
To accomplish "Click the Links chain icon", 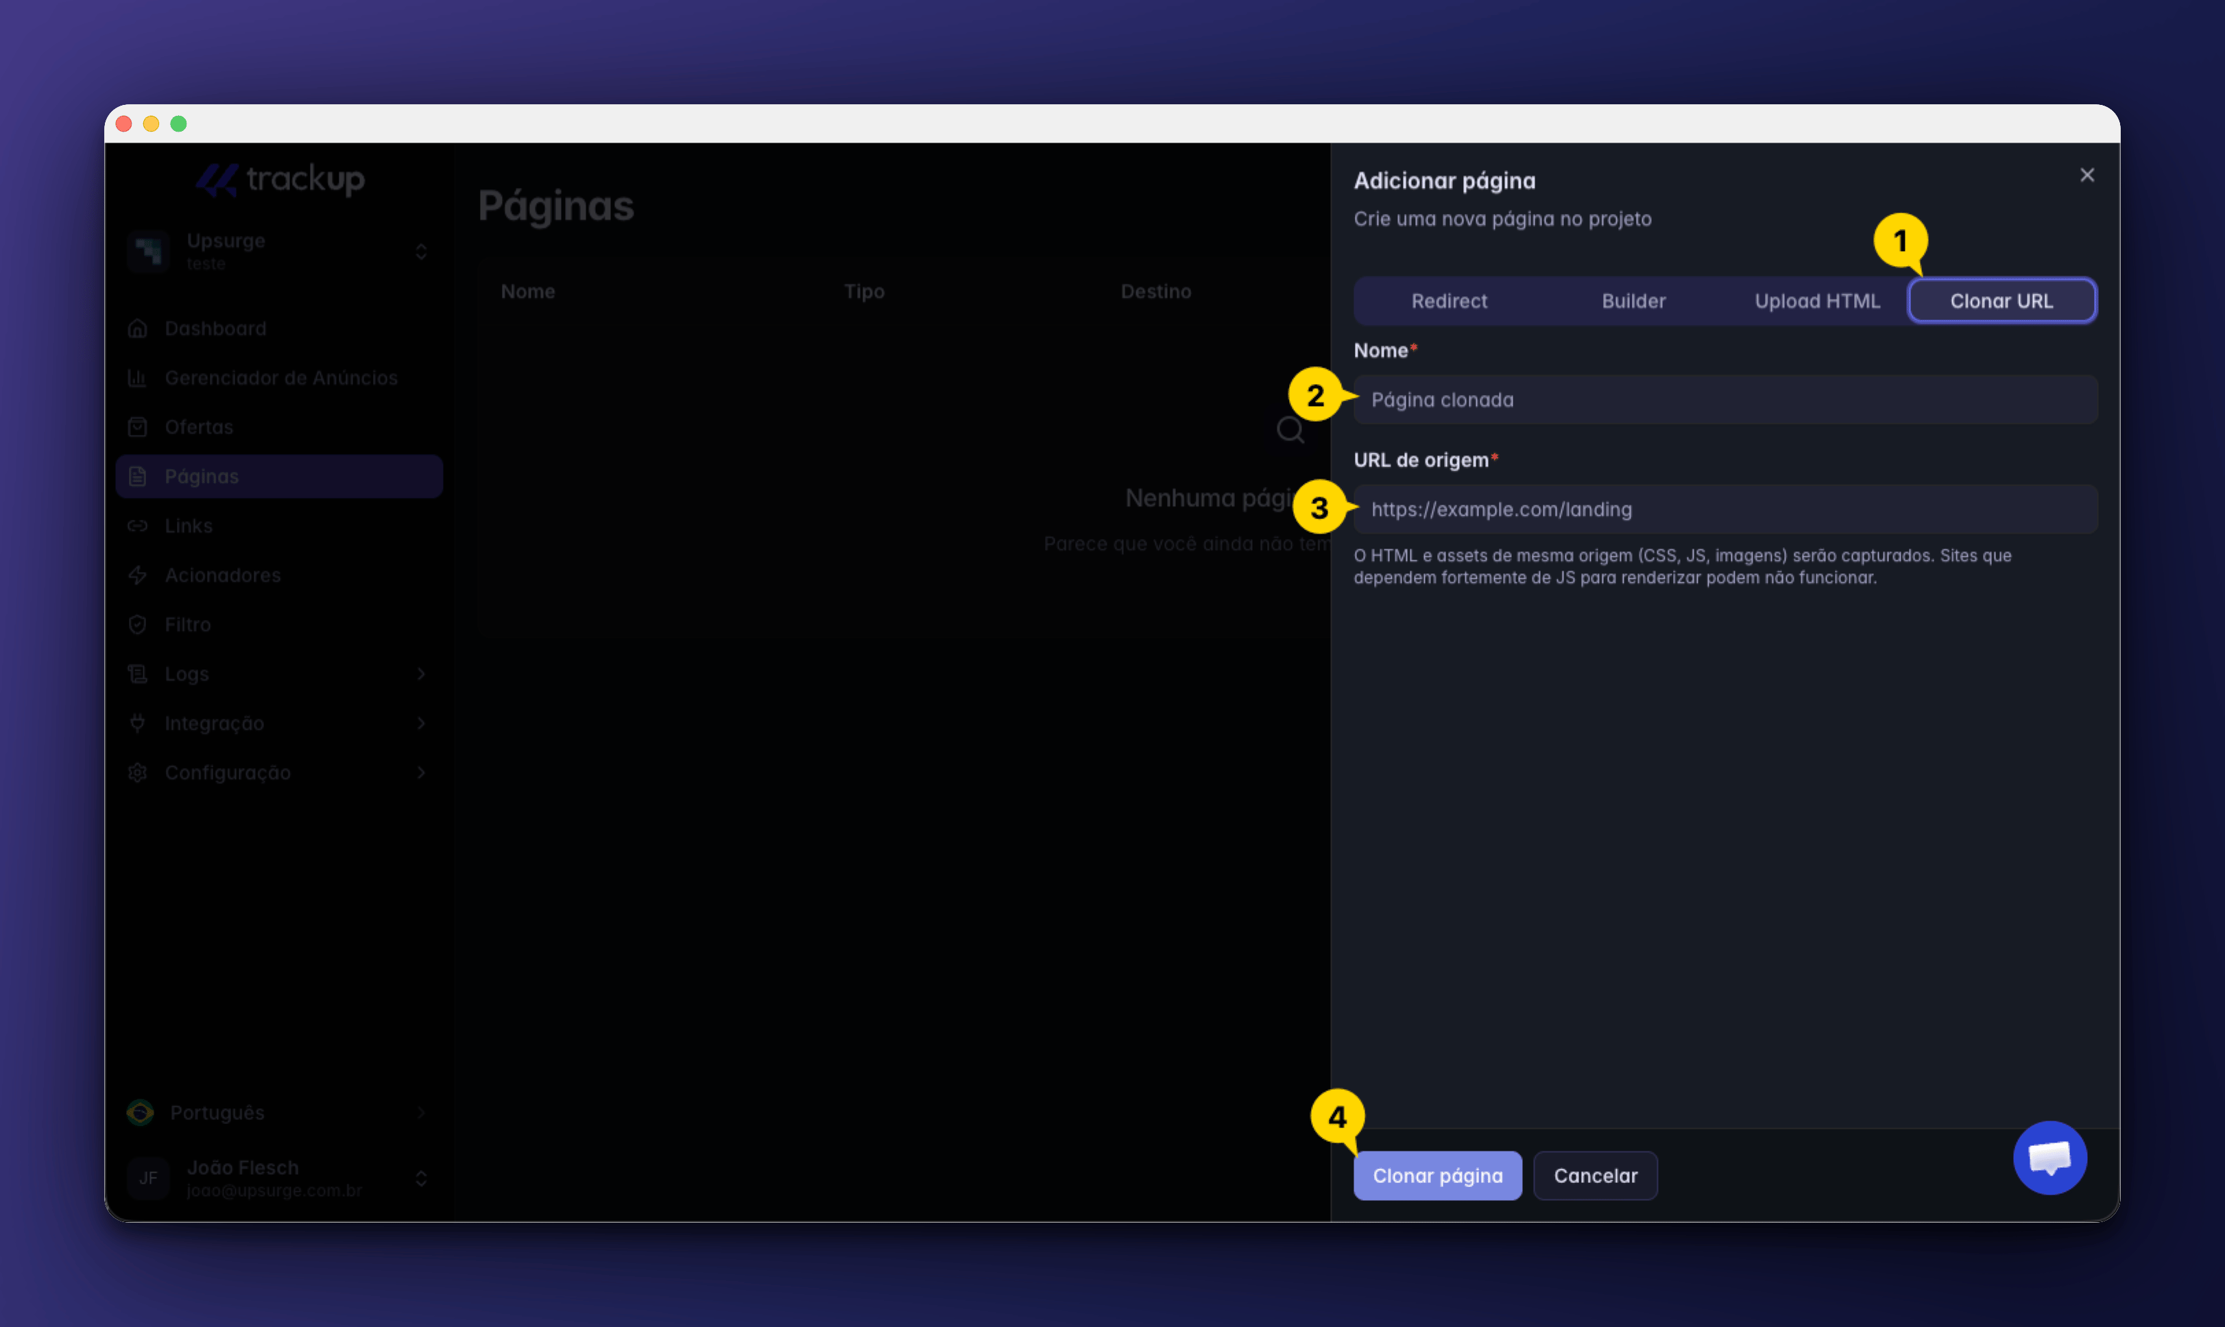I will [x=138, y=526].
